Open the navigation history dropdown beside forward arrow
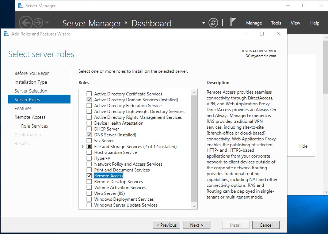The width and height of the screenshot is (328, 234). [47, 22]
